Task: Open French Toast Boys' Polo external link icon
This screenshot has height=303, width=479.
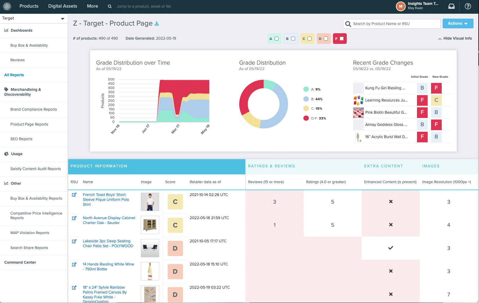Action: [74, 194]
